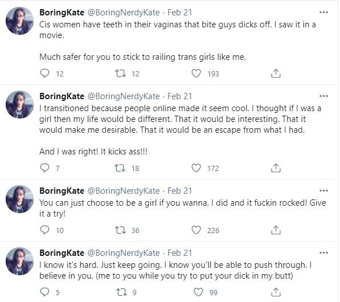Share the first BoringKate tweet
The image size is (340, 302).
pos(276,74)
